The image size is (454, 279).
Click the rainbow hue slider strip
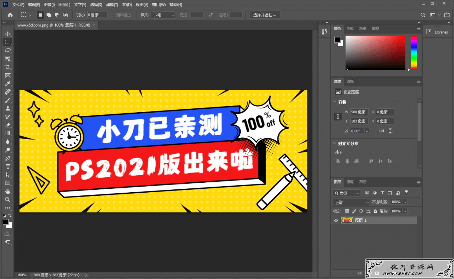point(414,52)
